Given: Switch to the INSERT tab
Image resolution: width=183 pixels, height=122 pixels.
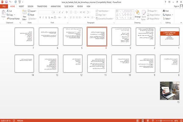Looking at the screenshot, I should click(x=21, y=6).
